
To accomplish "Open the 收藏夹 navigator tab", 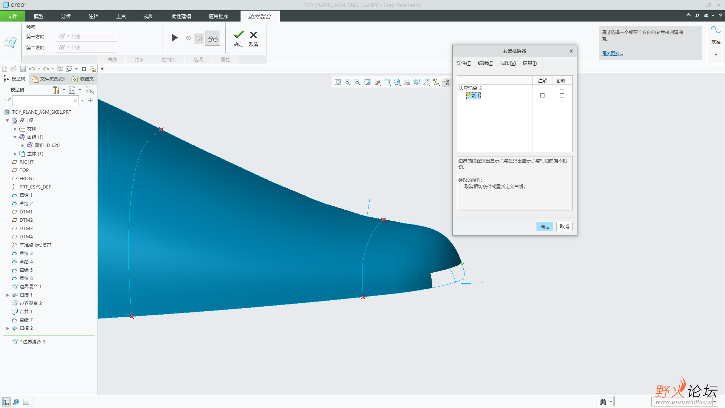I will (x=83, y=79).
